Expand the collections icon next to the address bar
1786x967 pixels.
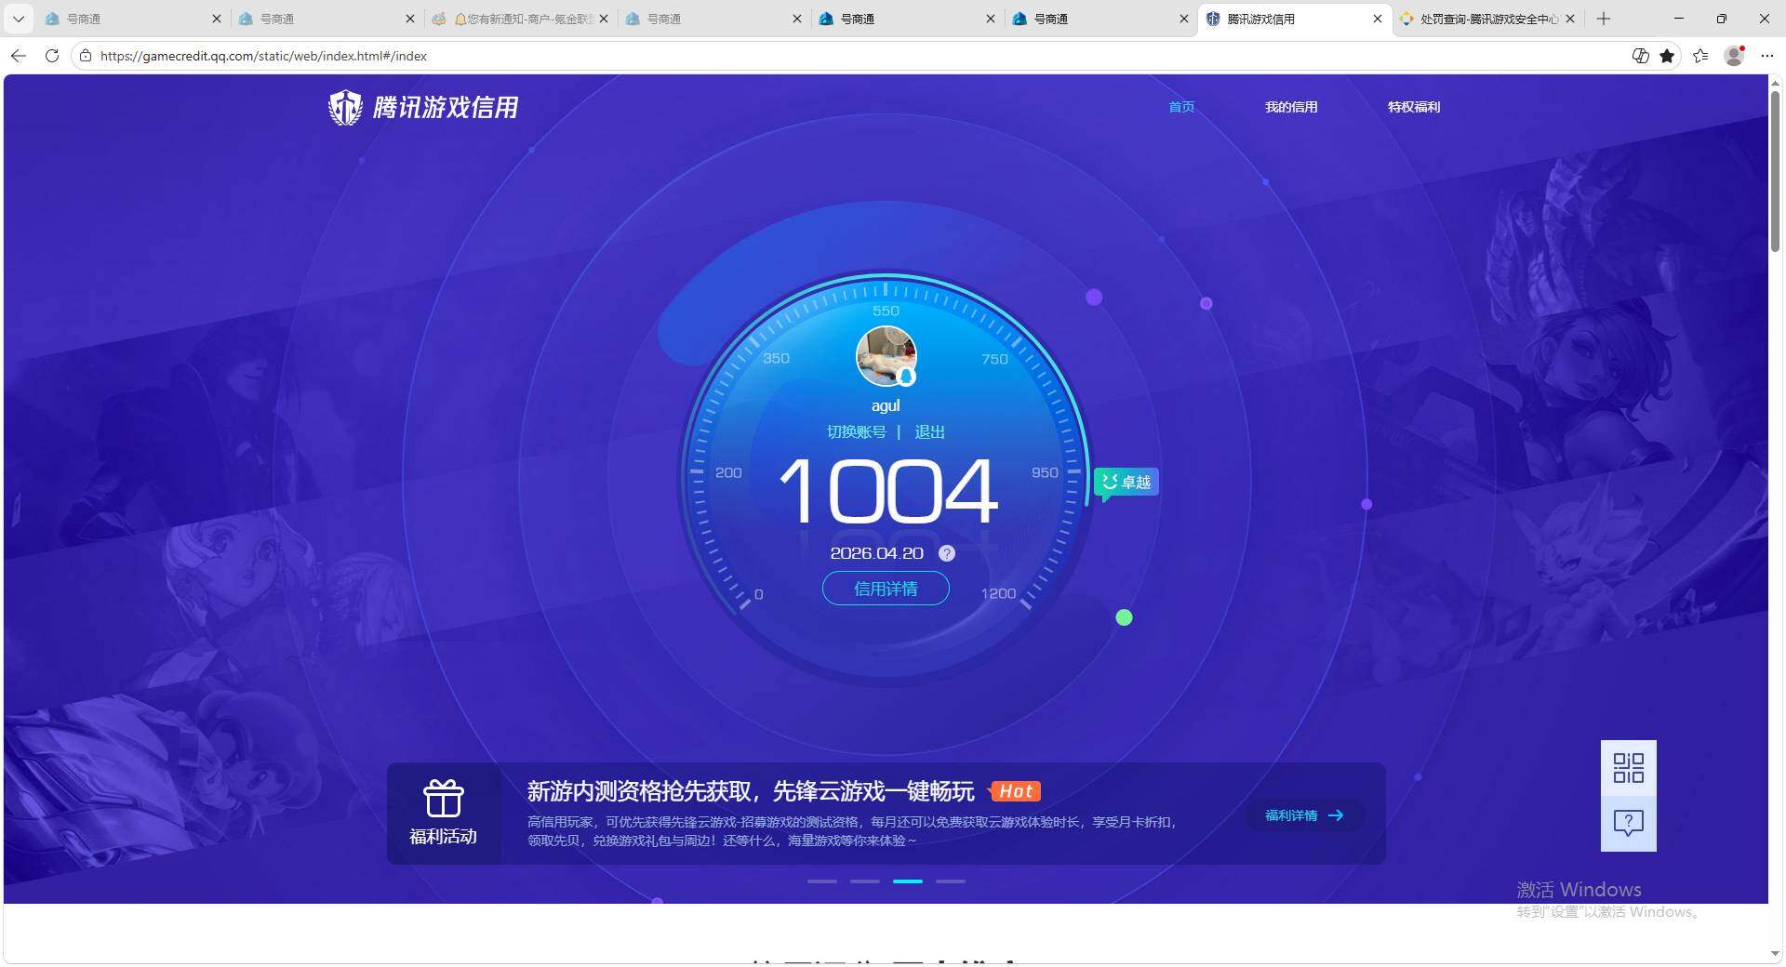tap(1701, 56)
